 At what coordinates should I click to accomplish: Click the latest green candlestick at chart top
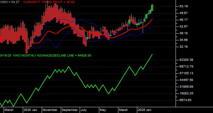pyautogui.click(x=152, y=8)
